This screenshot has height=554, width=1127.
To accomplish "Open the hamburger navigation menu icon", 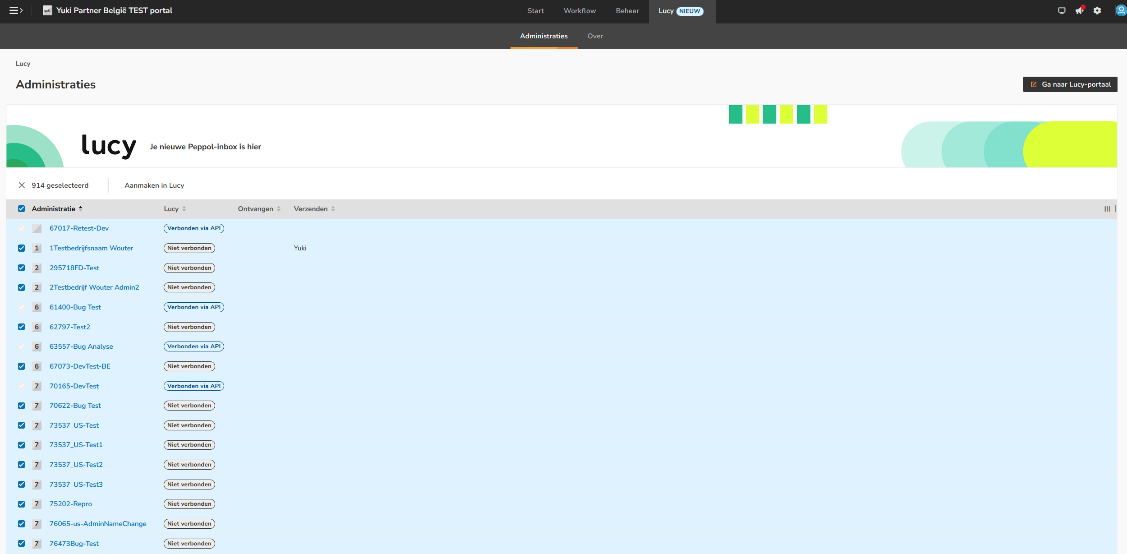I will (x=16, y=10).
